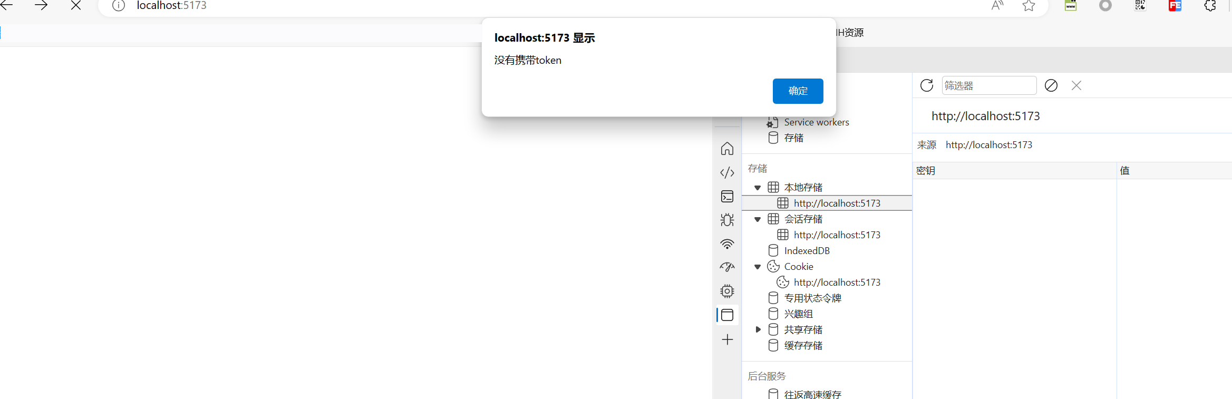This screenshot has height=399, width=1232.
Task: Open IndexedDB in storage tree
Action: click(x=807, y=251)
